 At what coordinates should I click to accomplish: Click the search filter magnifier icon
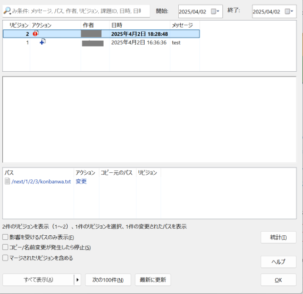tap(7, 11)
